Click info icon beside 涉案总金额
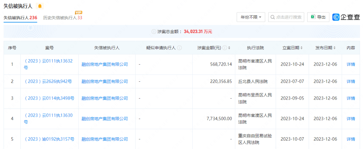The height and width of the screenshot is (149, 363). (x=154, y=32)
